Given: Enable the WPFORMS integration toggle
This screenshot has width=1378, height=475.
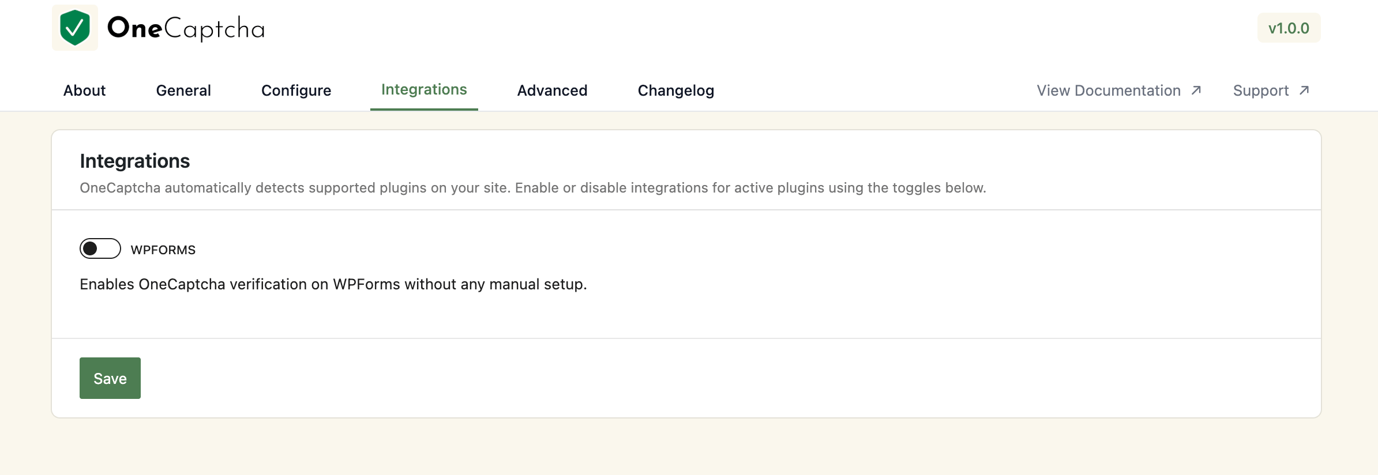Looking at the screenshot, I should click(100, 248).
